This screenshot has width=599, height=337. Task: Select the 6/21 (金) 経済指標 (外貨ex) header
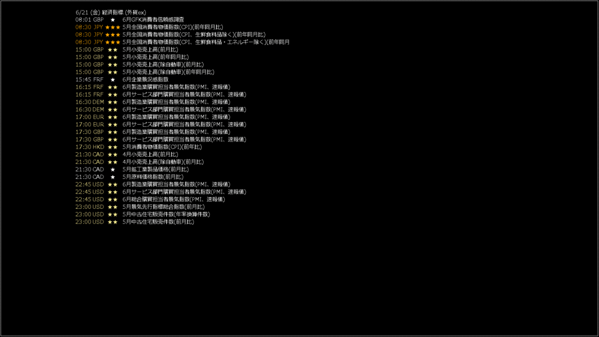pyautogui.click(x=111, y=12)
